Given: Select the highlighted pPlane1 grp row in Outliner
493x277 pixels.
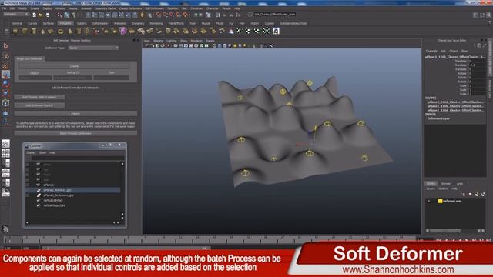Looking at the screenshot, I should pyautogui.click(x=73, y=190).
